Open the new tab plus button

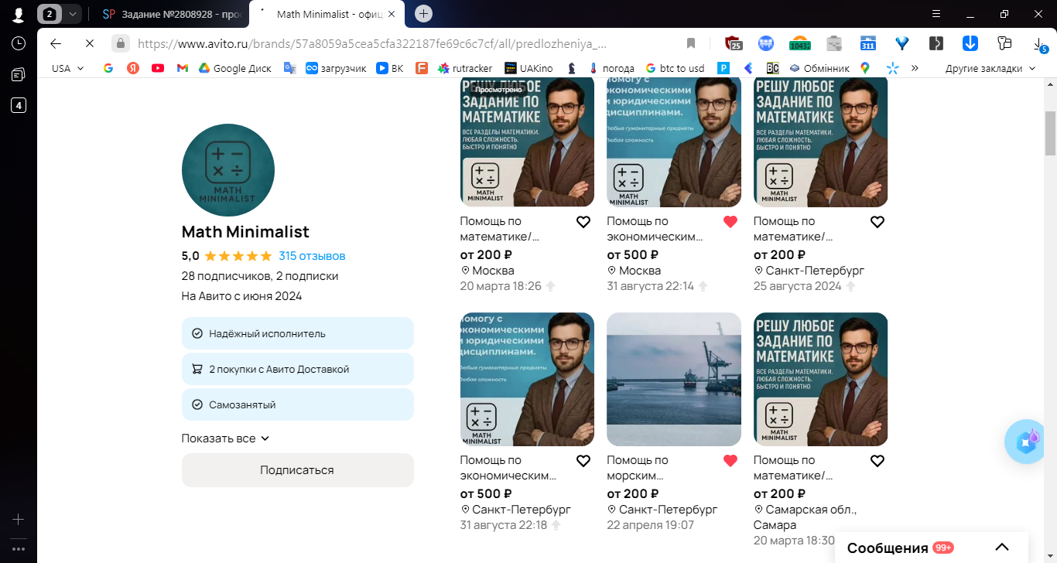pos(423,13)
